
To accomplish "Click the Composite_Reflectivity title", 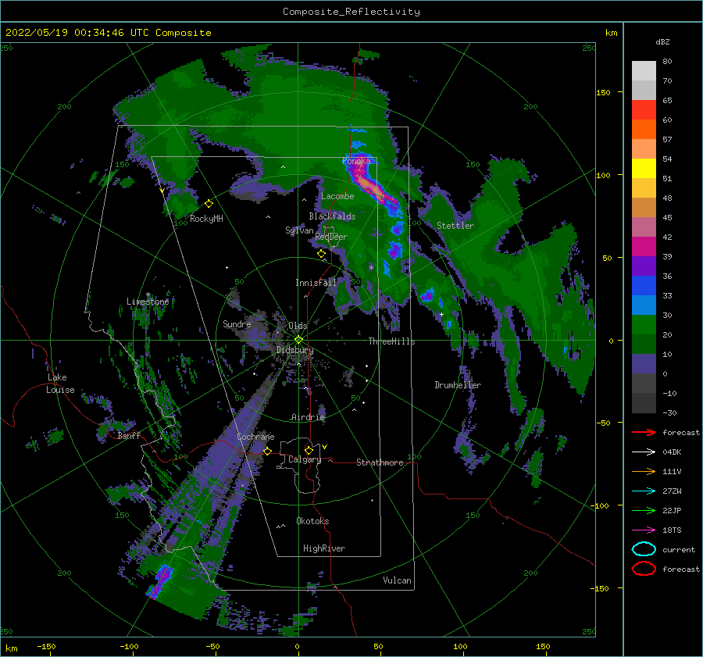I will [351, 12].
